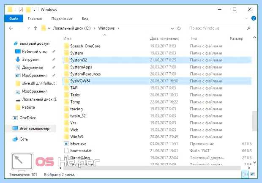Select Этот компьютер in the navigation pane
This screenshot has width=262, height=183.
coord(34,128)
